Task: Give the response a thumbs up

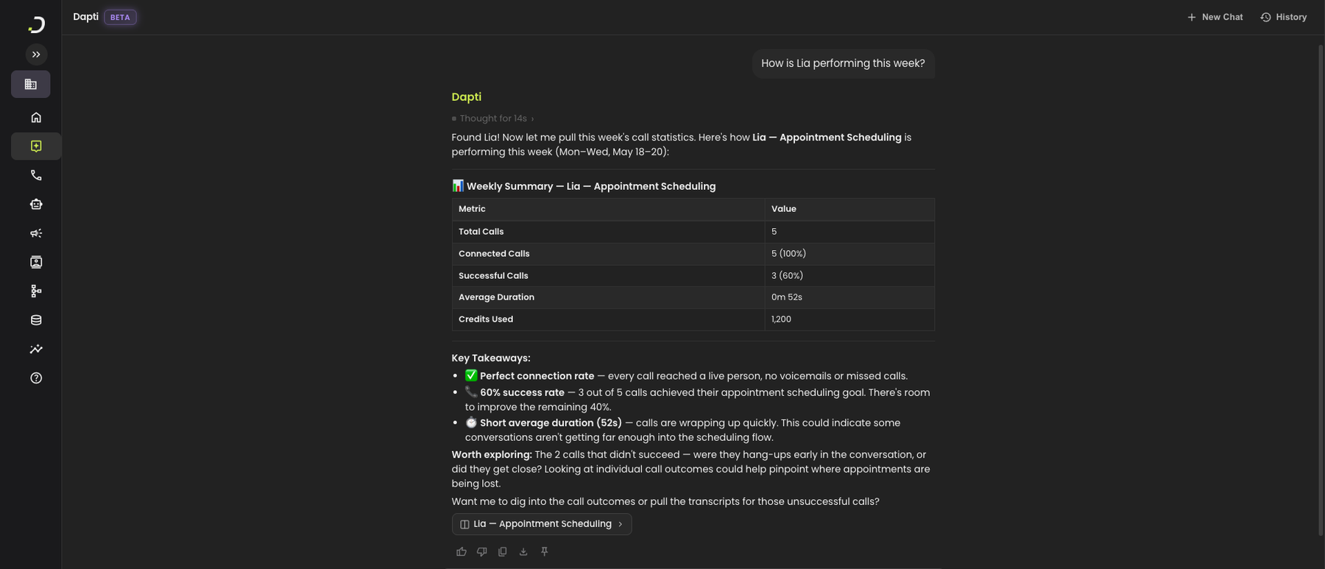Action: click(462, 552)
